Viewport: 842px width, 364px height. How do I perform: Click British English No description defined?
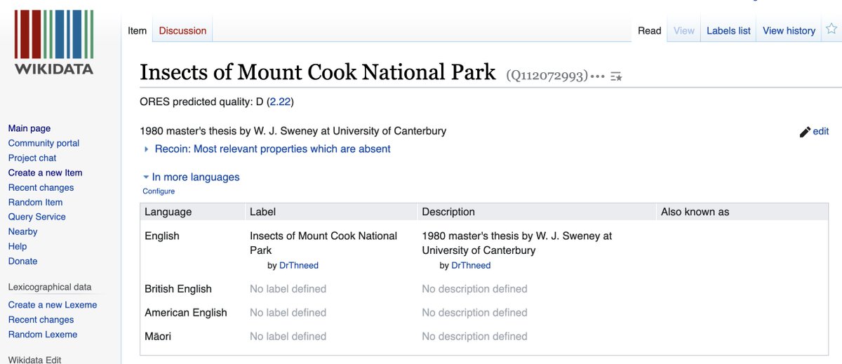click(x=474, y=289)
